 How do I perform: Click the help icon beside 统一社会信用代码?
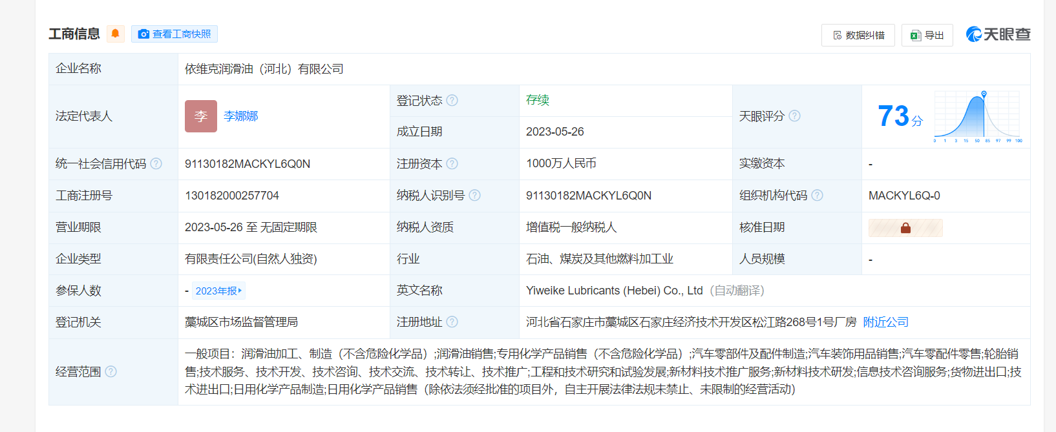tap(156, 163)
